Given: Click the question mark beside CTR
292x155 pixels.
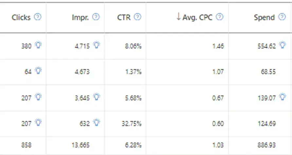Looking at the screenshot, I should point(138,17).
